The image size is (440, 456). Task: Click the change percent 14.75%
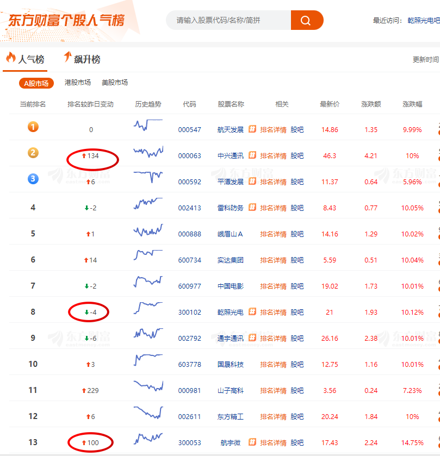[412, 442]
